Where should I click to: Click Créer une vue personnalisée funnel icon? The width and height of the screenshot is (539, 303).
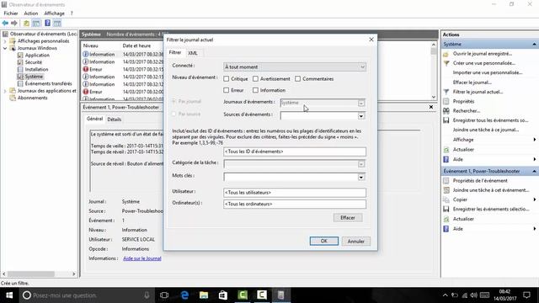coord(446,63)
